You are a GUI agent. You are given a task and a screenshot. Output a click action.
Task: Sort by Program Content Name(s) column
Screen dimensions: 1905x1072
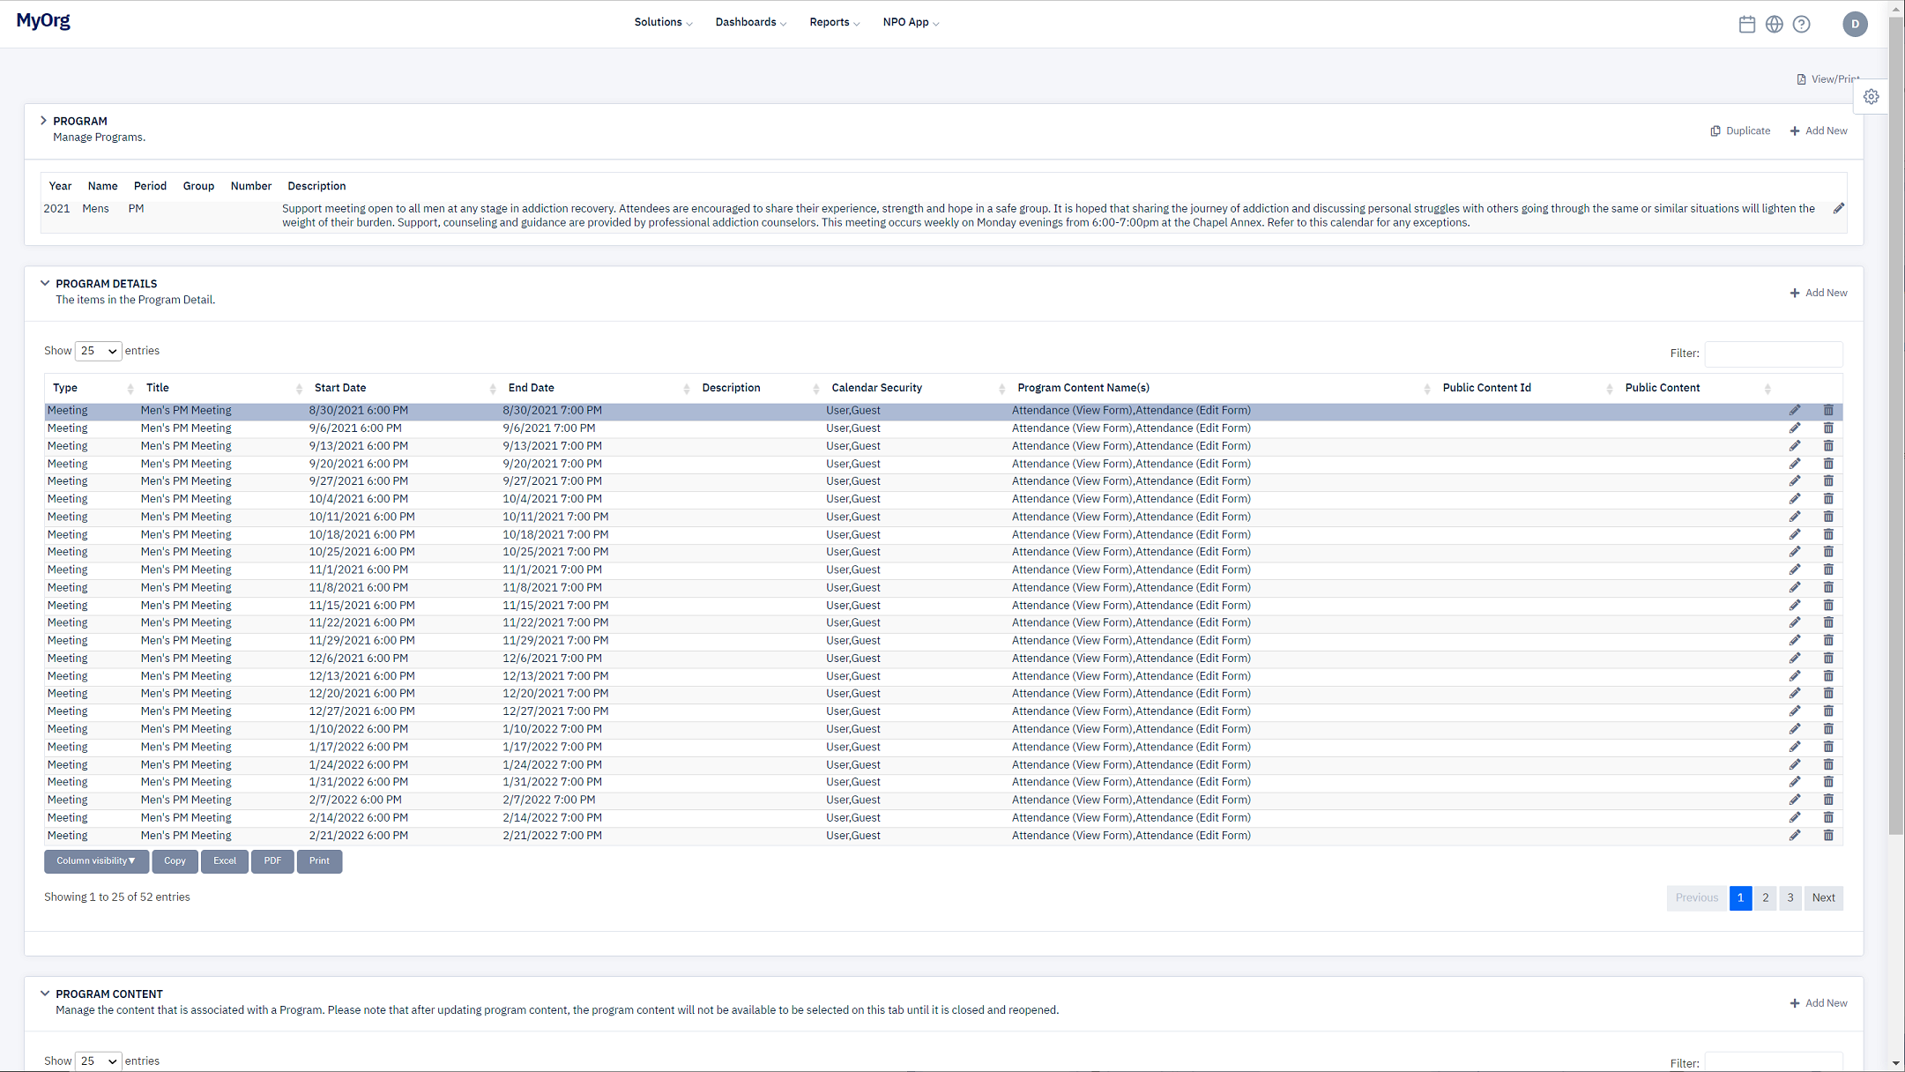(1223, 388)
